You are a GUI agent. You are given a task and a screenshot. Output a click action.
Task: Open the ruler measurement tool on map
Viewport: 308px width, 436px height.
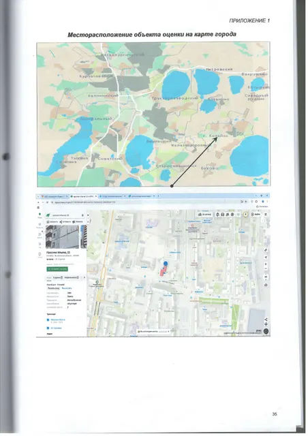coord(266,250)
